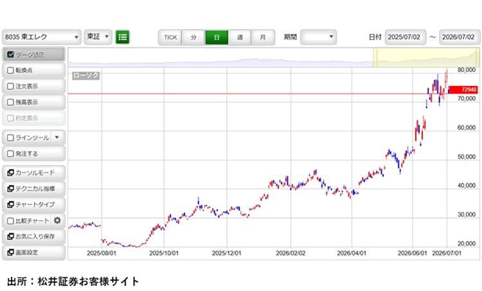Expand ラインツール dropdown arrow
The height and width of the screenshot is (291, 482).
click(x=57, y=137)
